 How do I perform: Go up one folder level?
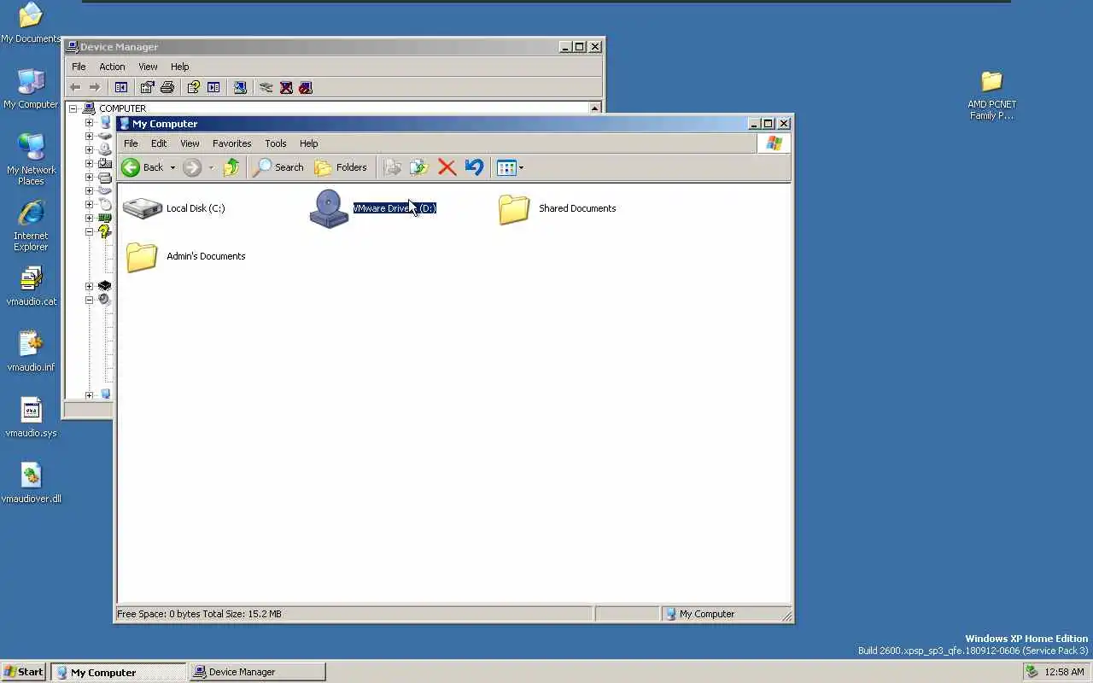[231, 167]
